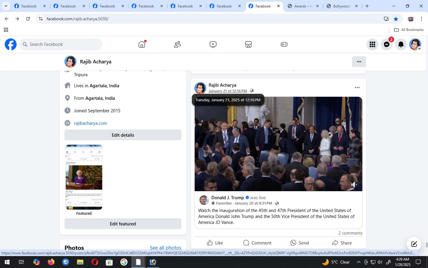Open the Gaming controller icon
The height and width of the screenshot is (268, 428).
[x=284, y=44]
